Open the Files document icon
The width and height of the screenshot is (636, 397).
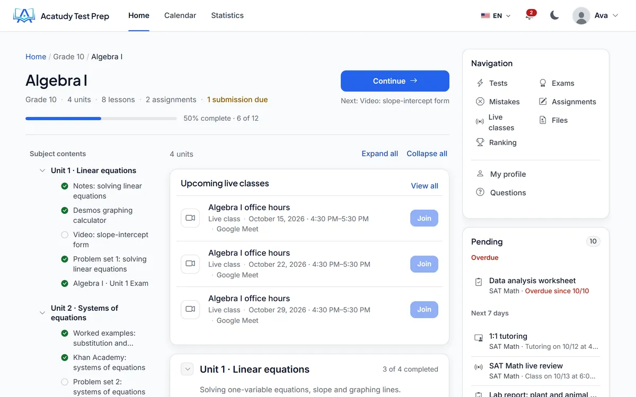point(543,120)
